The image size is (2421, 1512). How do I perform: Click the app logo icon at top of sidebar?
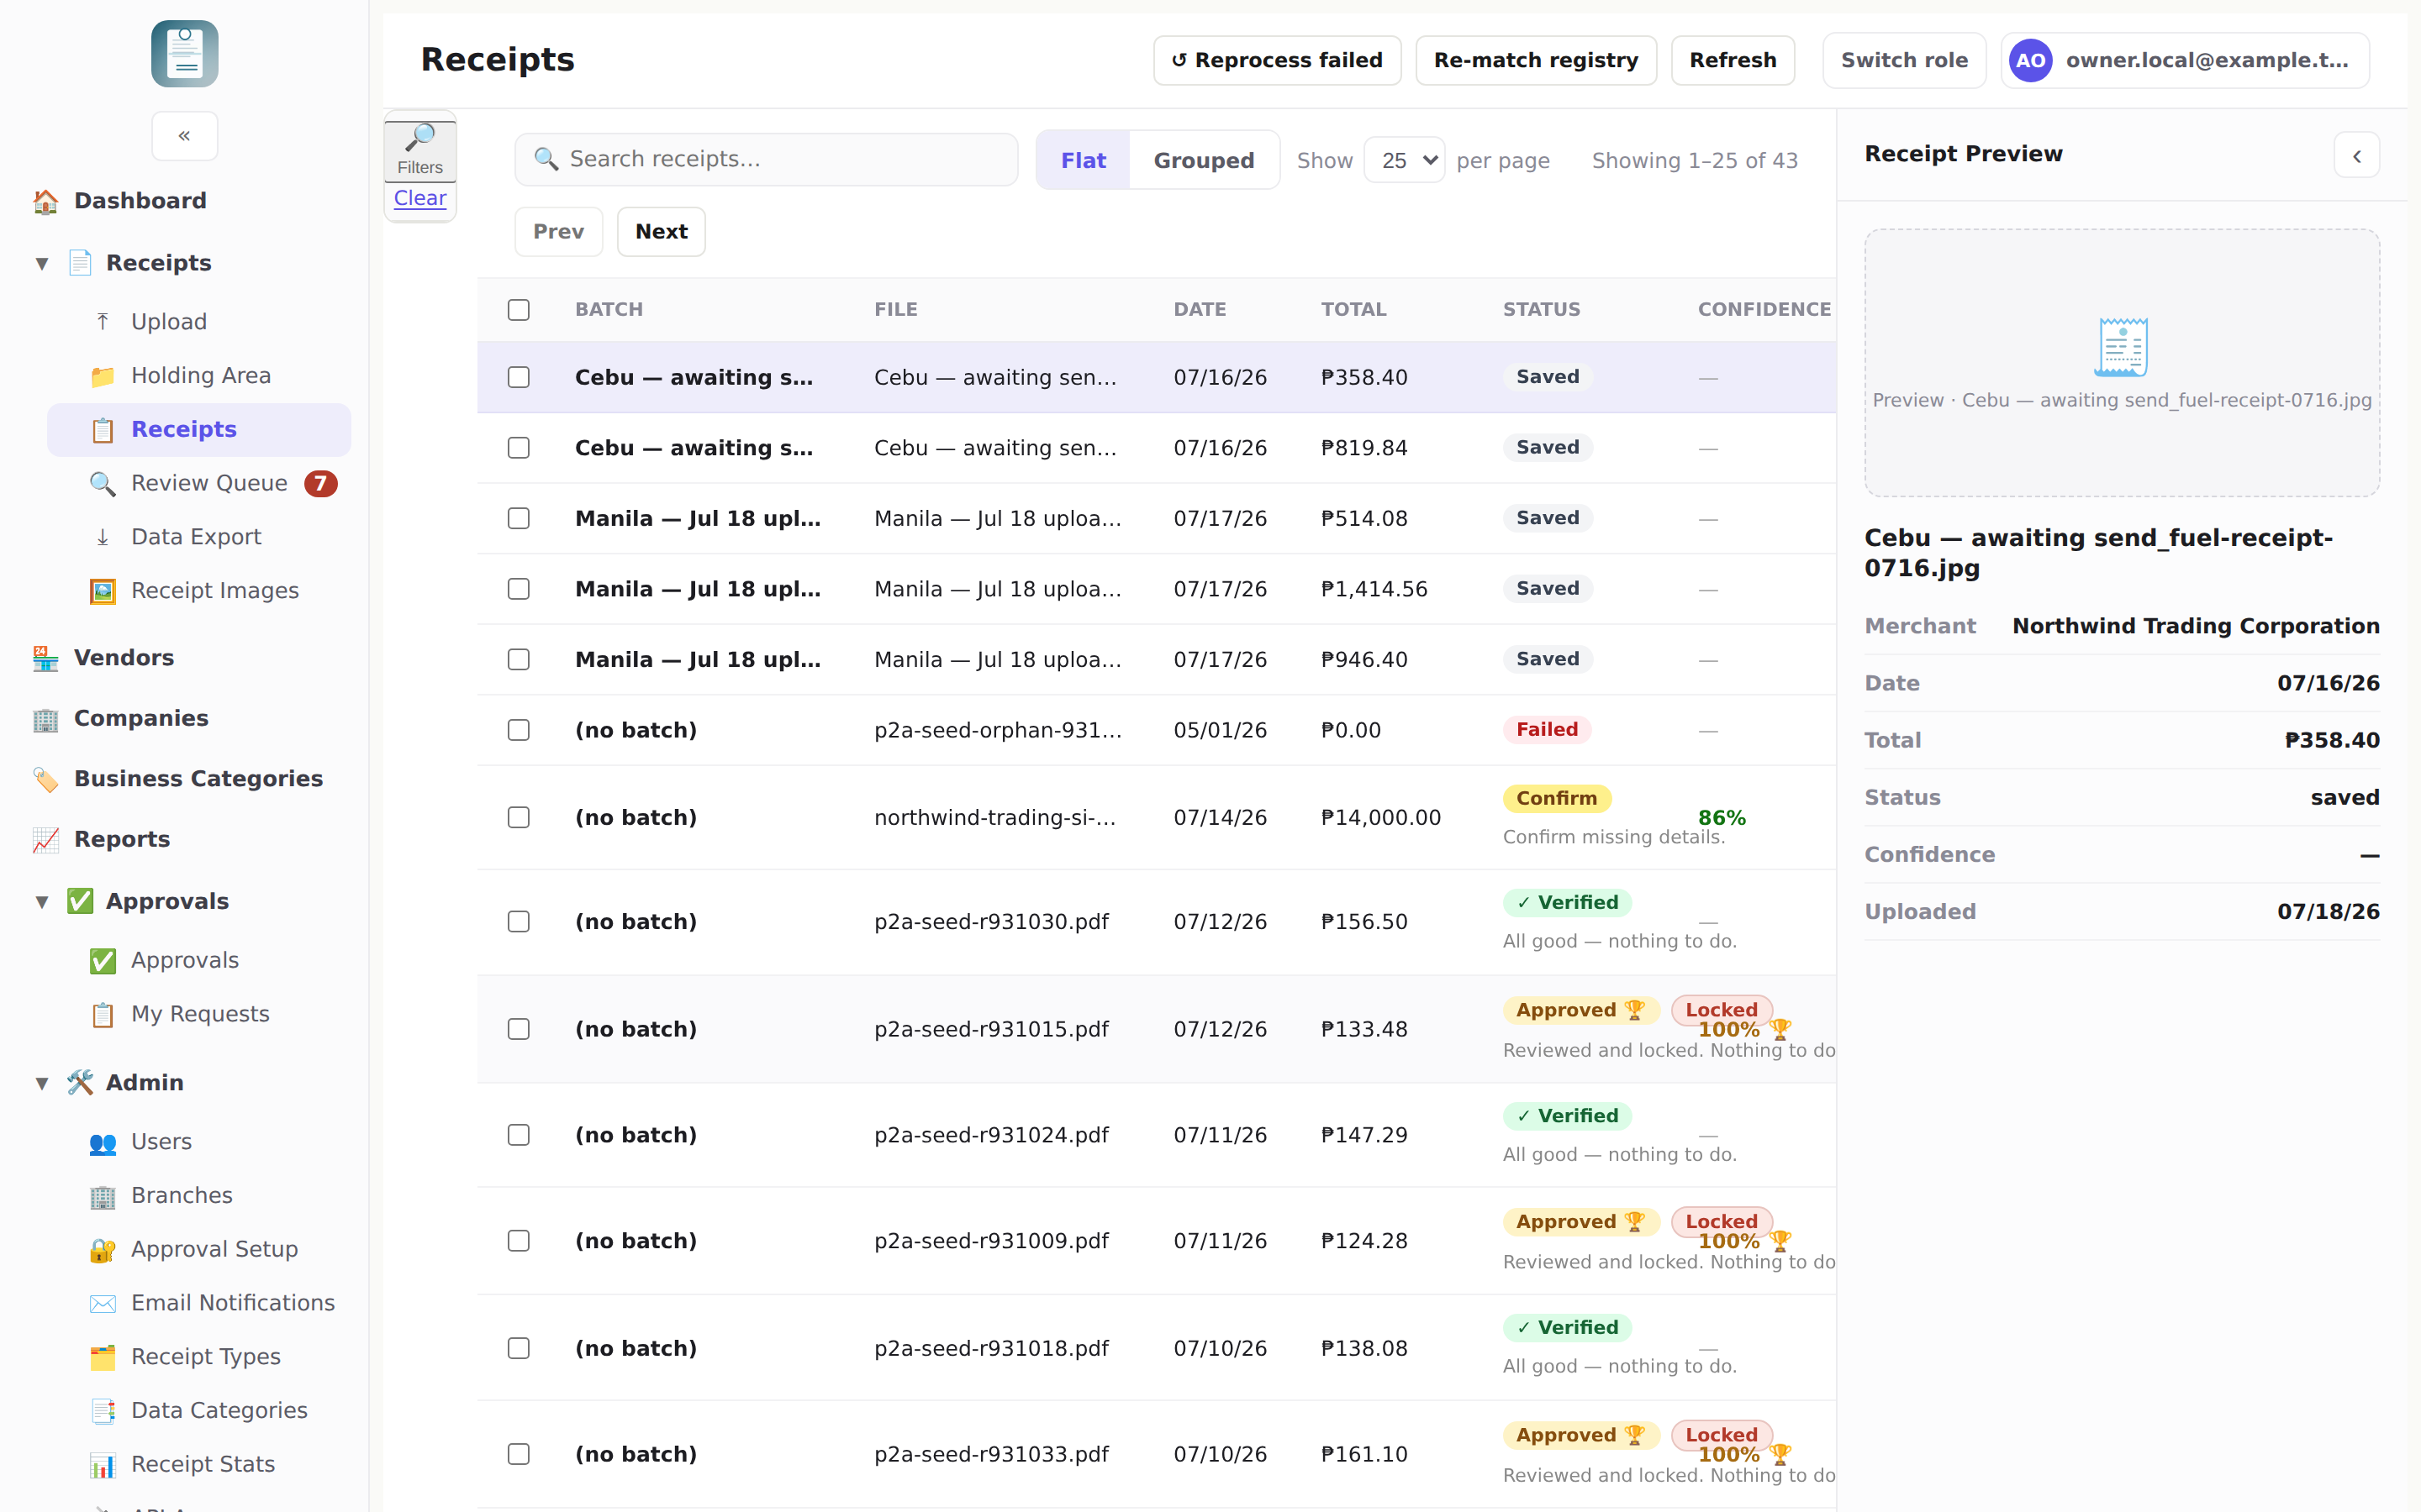click(x=184, y=54)
